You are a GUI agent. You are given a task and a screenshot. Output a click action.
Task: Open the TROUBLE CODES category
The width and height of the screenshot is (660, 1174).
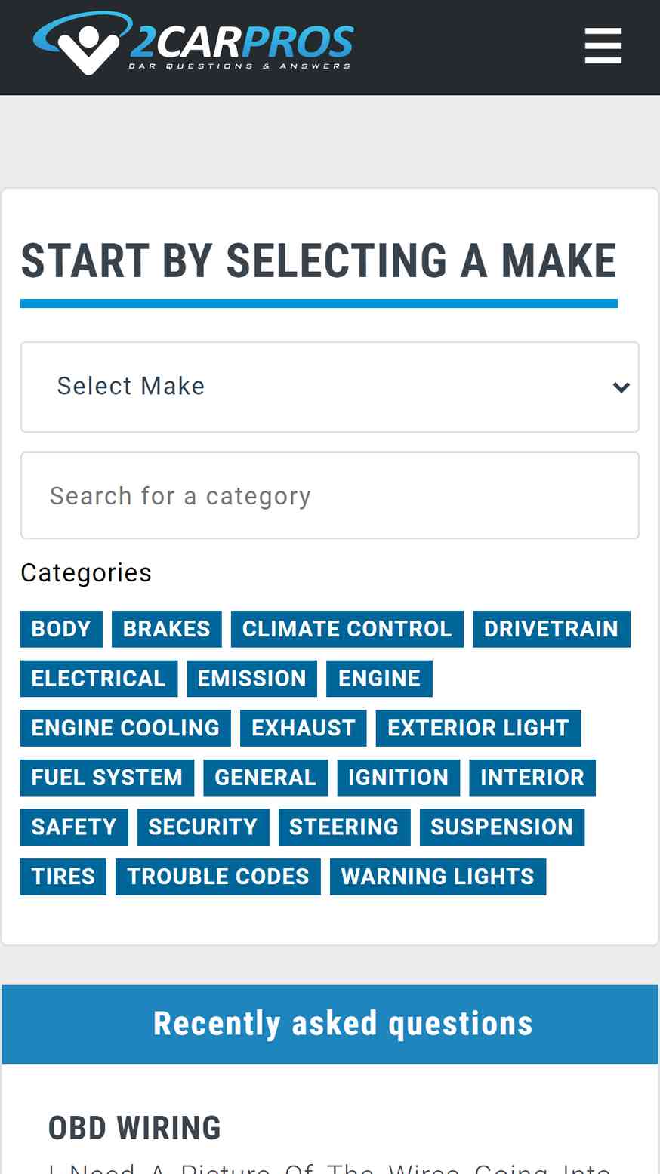(x=218, y=877)
